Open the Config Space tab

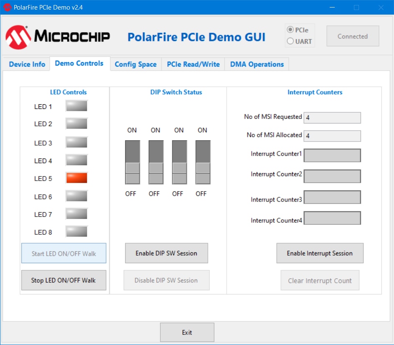tap(136, 64)
